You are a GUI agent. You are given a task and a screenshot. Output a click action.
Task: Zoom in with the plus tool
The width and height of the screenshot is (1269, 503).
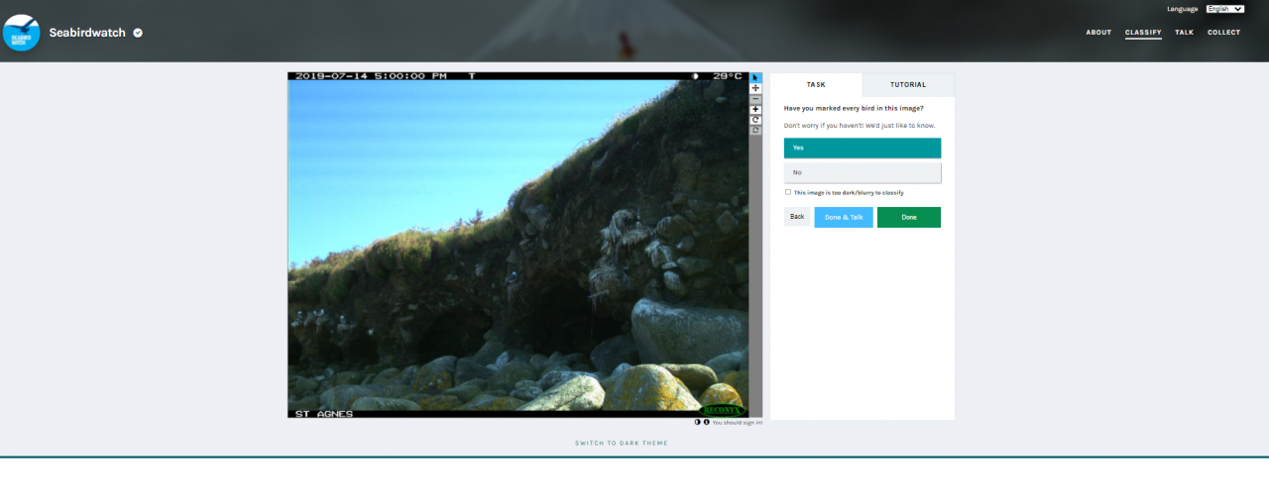pos(755,109)
